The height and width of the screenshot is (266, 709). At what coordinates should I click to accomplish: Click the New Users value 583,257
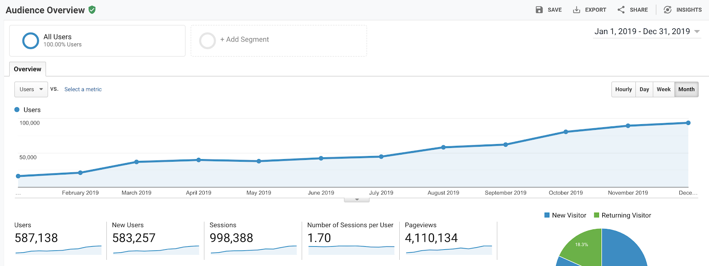pos(134,238)
